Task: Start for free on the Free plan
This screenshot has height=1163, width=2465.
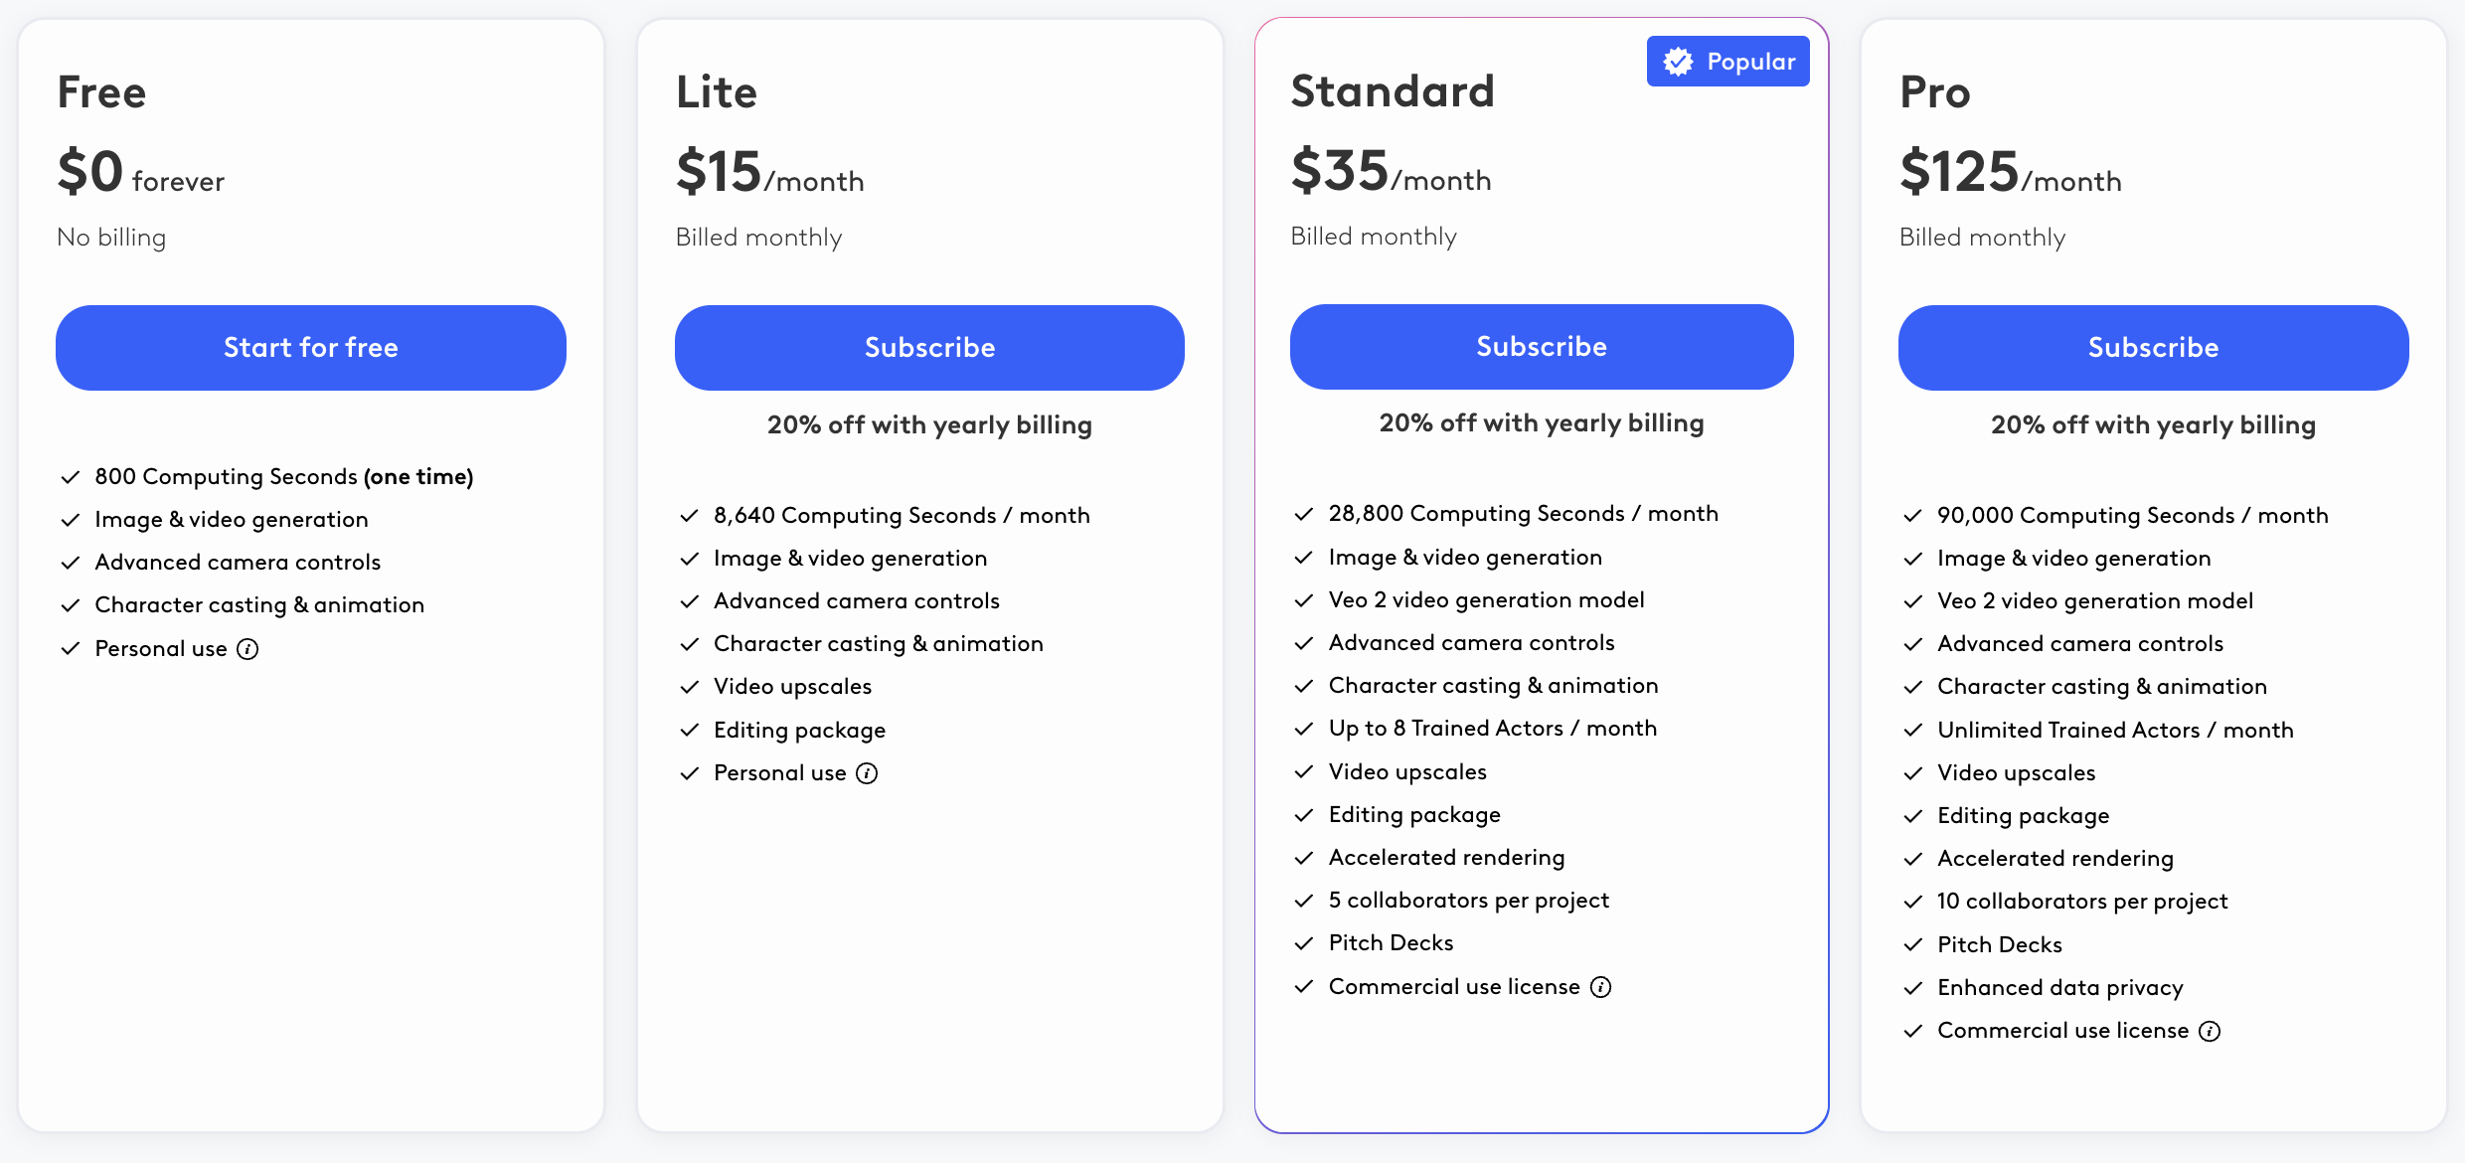Action: pos(311,348)
